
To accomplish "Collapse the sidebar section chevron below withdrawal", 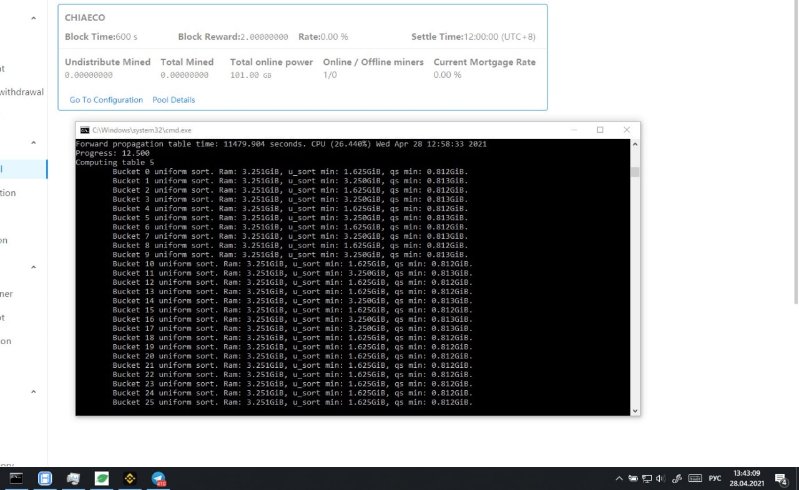I will point(34,143).
